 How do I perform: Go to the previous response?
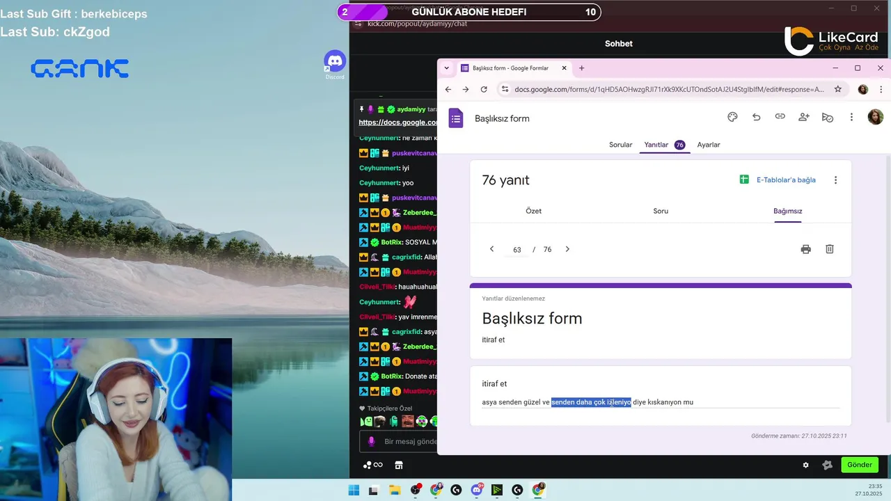491,249
